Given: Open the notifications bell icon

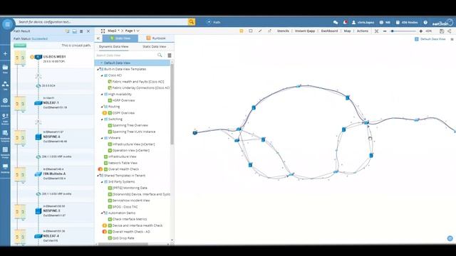Looking at the screenshot, I should coord(345,22).
